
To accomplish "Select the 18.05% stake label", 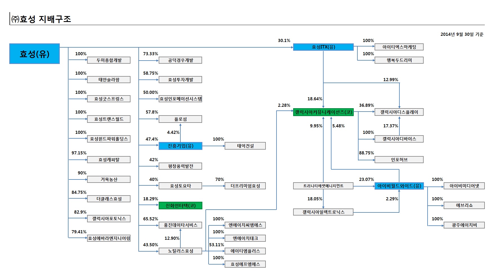I will pyautogui.click(x=315, y=199).
